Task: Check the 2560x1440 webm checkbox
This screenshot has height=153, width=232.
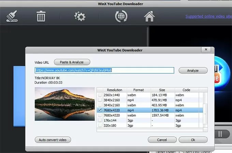Action: click(100, 95)
